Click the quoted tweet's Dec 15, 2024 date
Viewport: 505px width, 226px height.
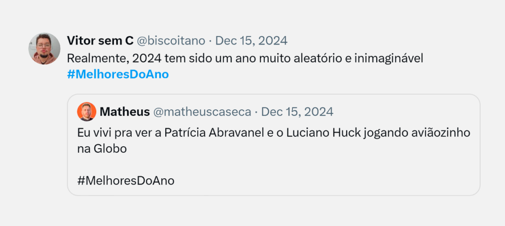tap(297, 112)
